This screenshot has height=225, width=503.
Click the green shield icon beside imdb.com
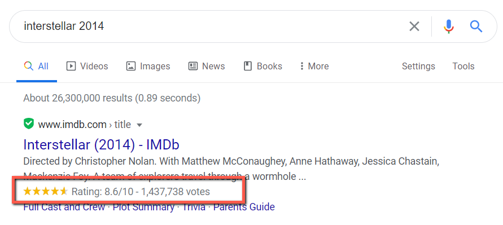coord(29,124)
